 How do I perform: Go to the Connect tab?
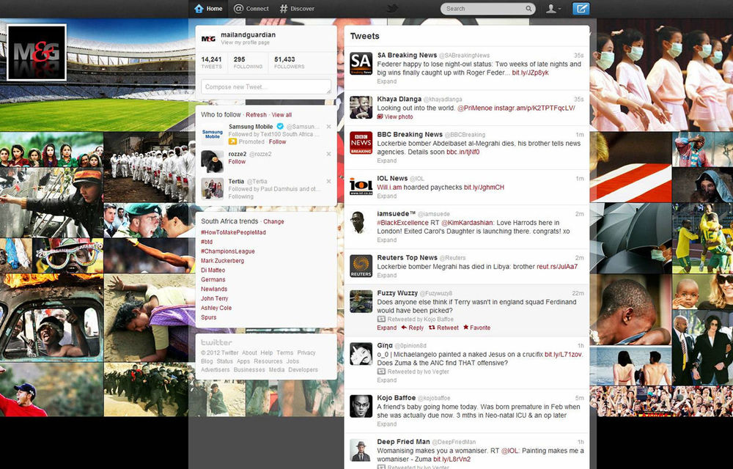pos(251,9)
